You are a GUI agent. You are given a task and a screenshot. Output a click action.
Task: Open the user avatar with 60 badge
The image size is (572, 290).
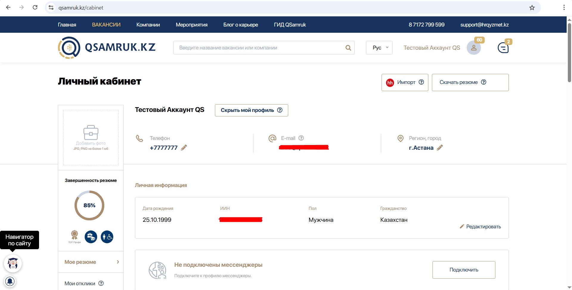pos(474,48)
